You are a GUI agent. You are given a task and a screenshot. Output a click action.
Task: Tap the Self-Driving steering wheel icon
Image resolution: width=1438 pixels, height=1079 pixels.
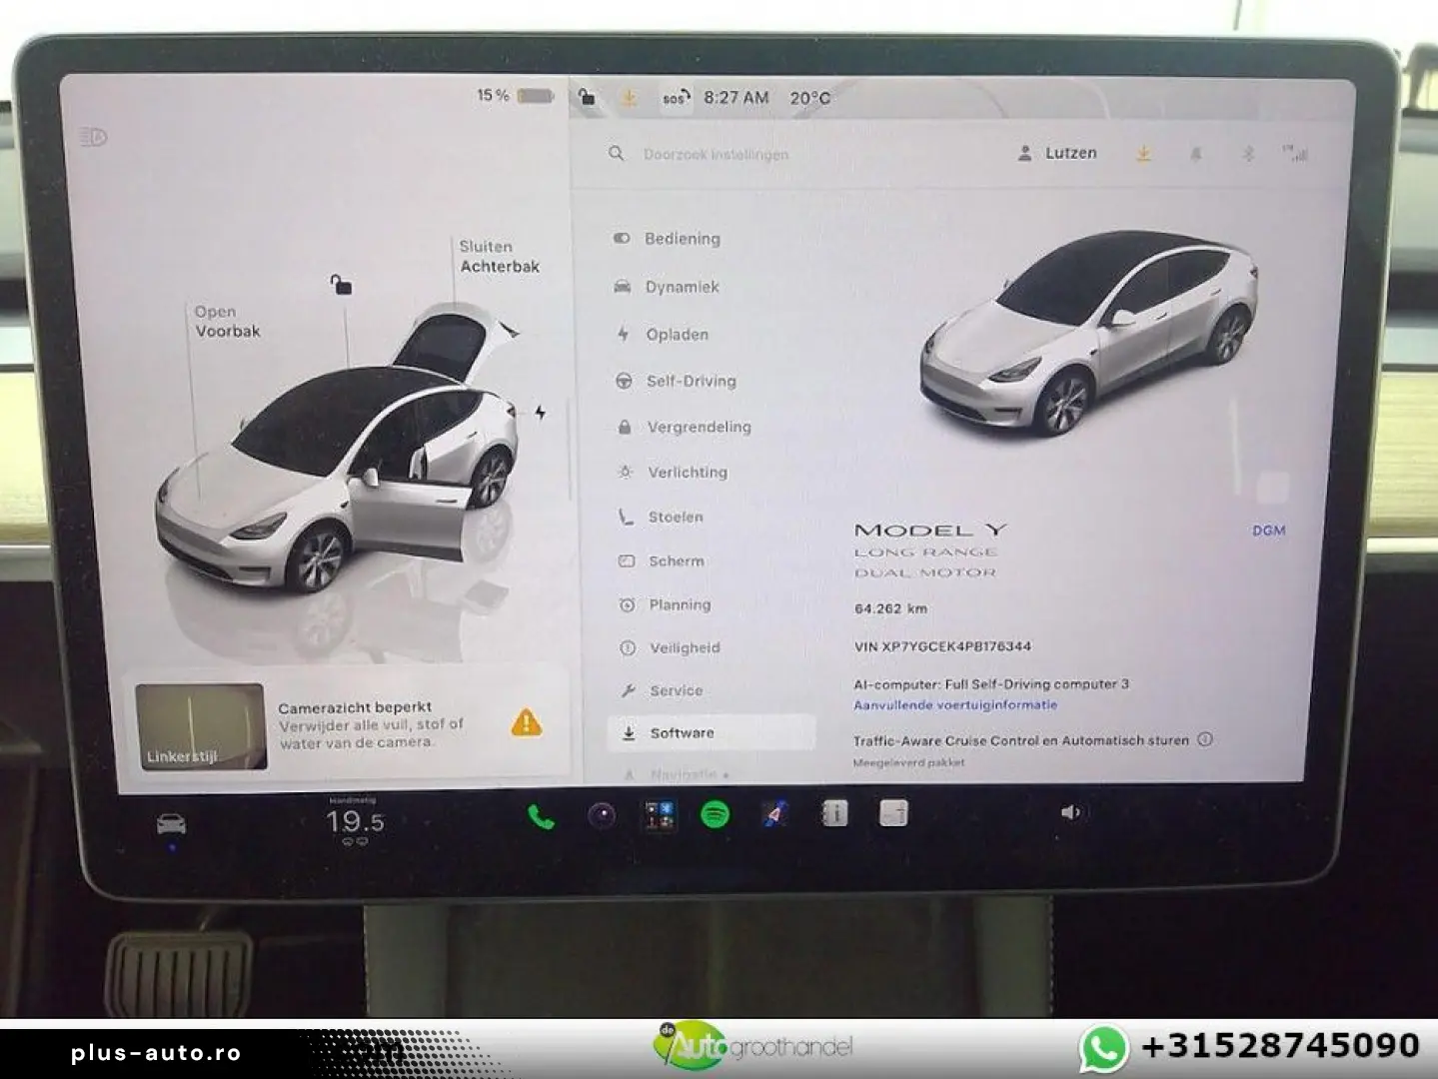click(624, 381)
